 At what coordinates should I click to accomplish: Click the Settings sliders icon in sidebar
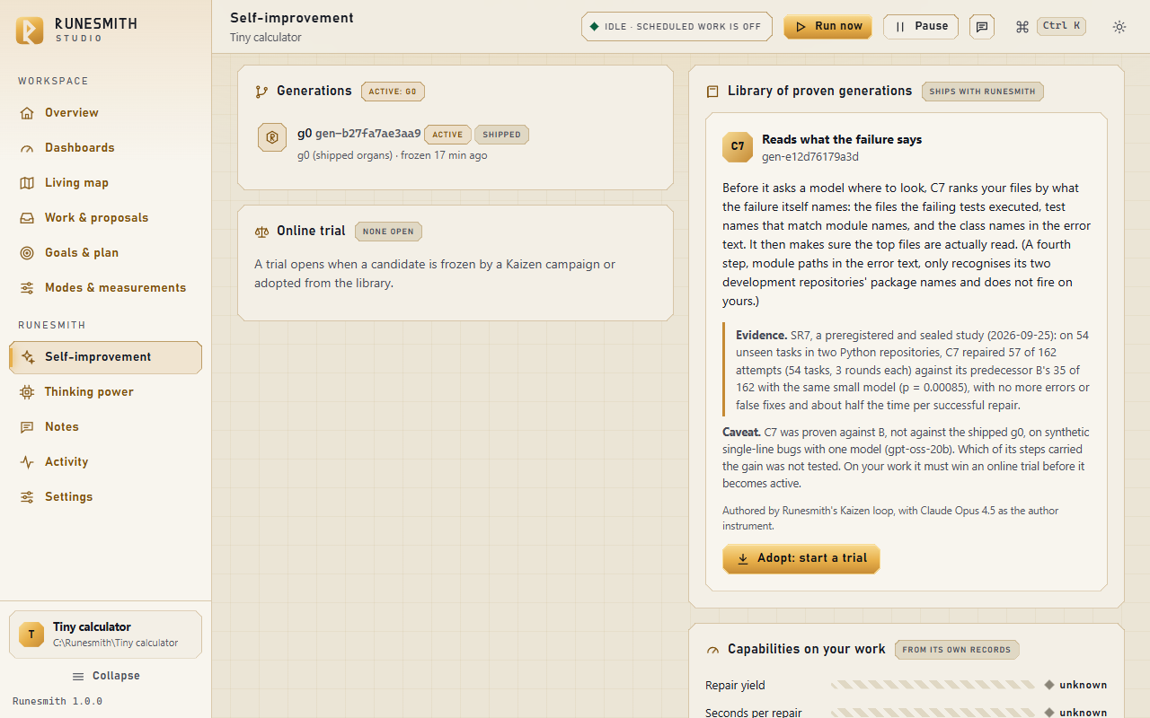[27, 496]
